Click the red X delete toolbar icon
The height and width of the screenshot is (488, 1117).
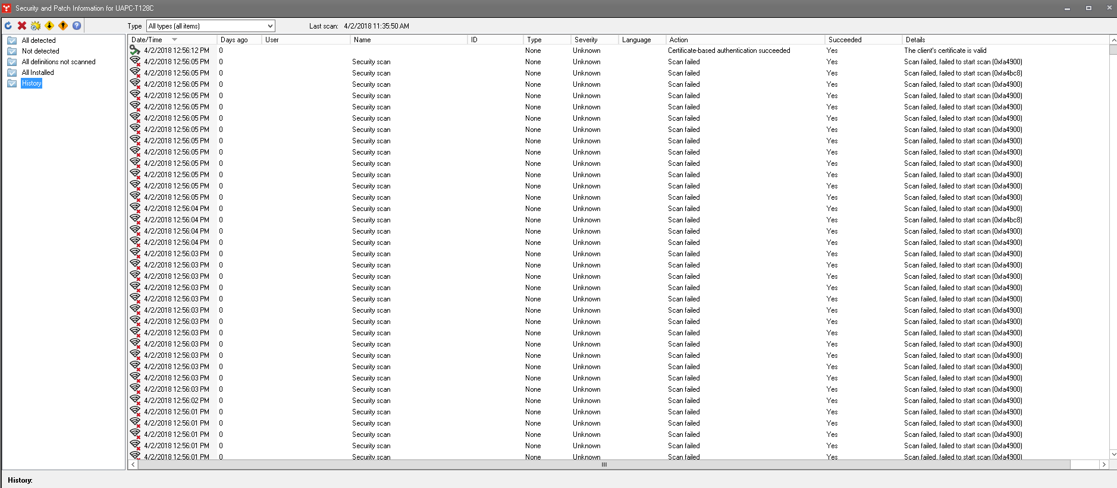coord(22,26)
